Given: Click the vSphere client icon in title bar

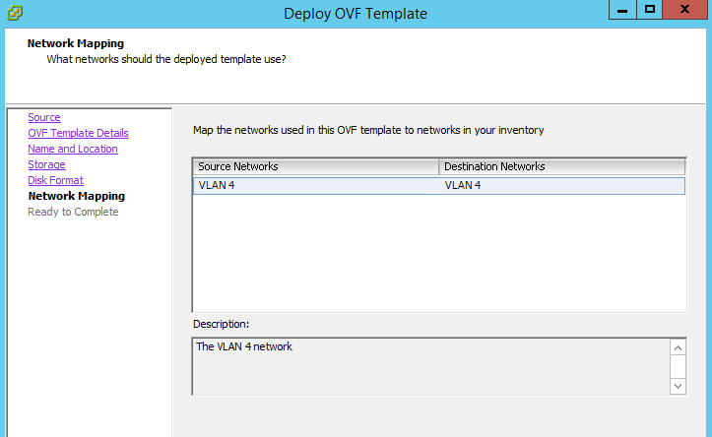Looking at the screenshot, I should (15, 13).
